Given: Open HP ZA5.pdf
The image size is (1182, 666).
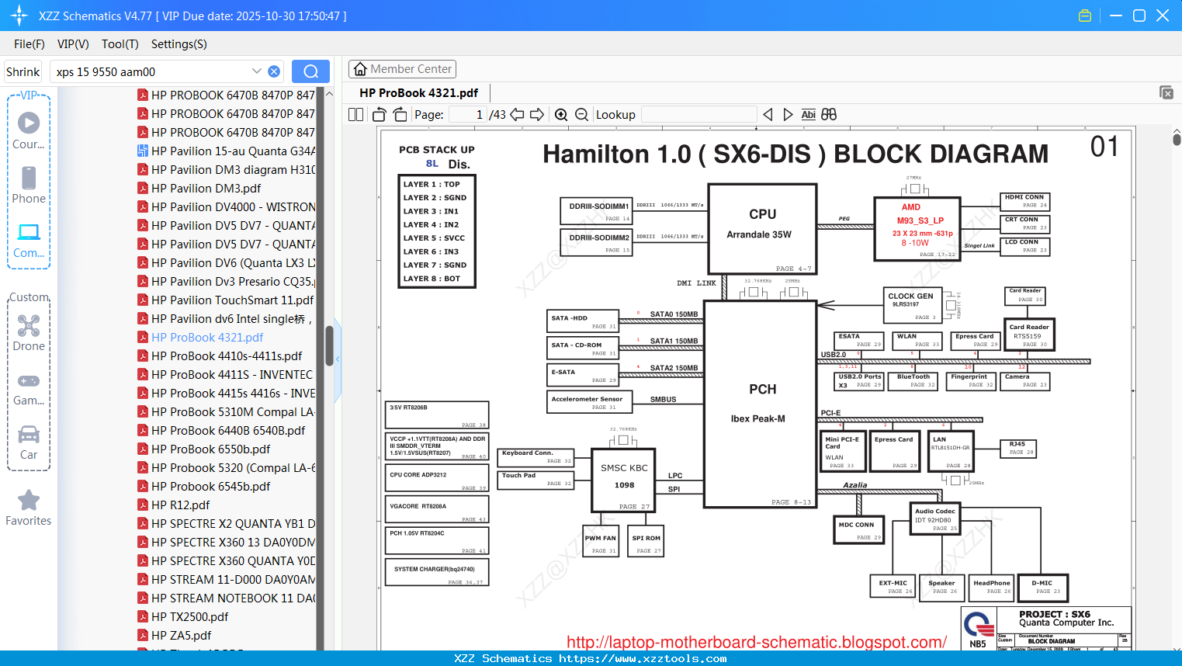Looking at the screenshot, I should [181, 635].
